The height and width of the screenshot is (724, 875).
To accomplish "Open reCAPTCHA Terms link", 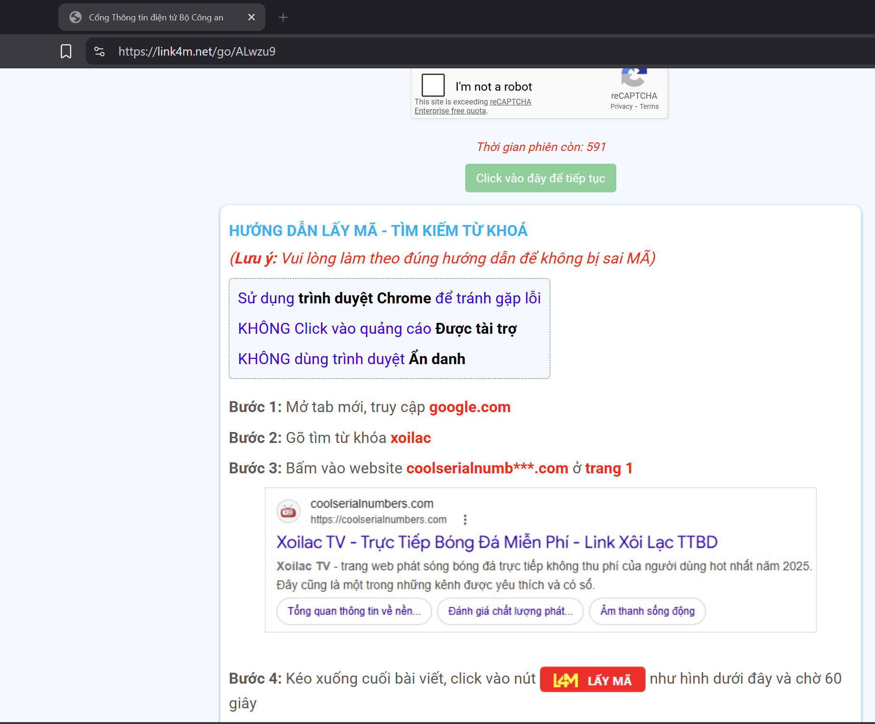I will [649, 107].
